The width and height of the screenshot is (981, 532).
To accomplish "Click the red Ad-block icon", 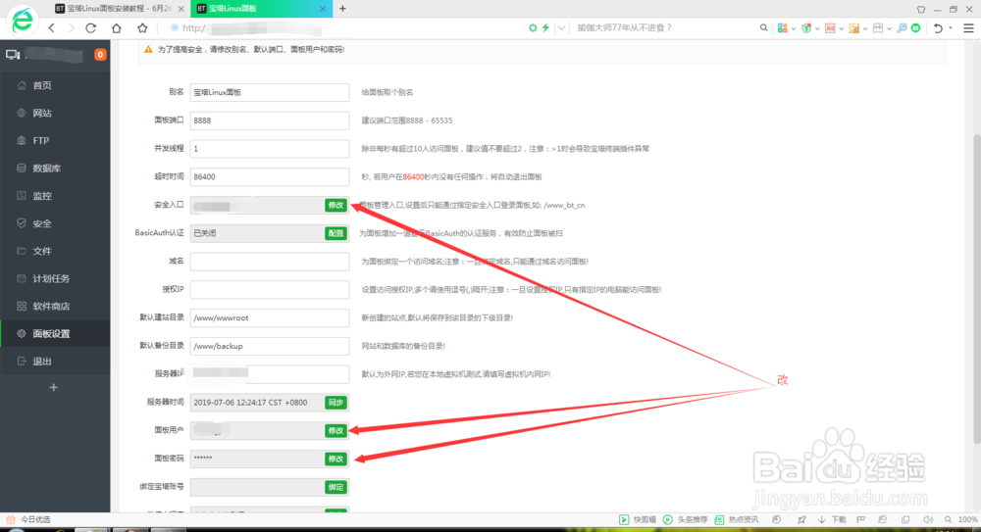I will (x=830, y=28).
